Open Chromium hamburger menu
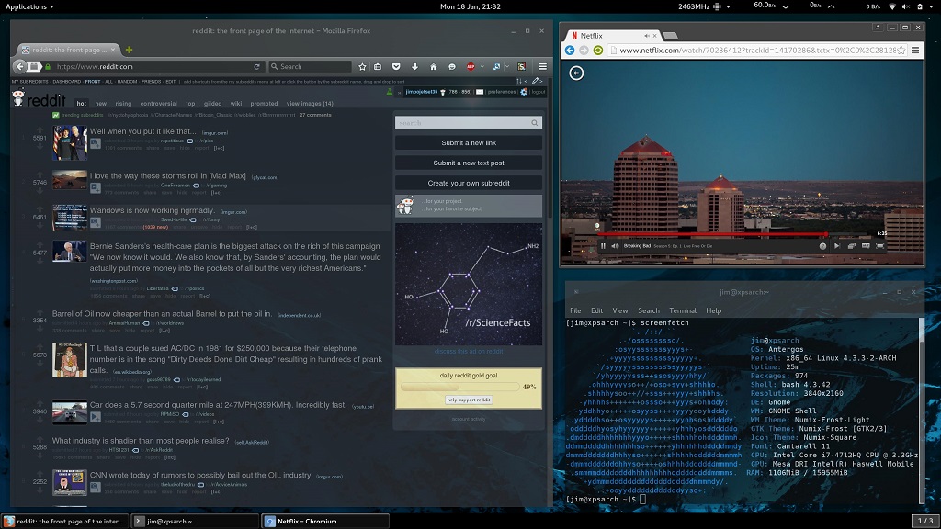Viewport: 941px width, 529px height. point(915,51)
